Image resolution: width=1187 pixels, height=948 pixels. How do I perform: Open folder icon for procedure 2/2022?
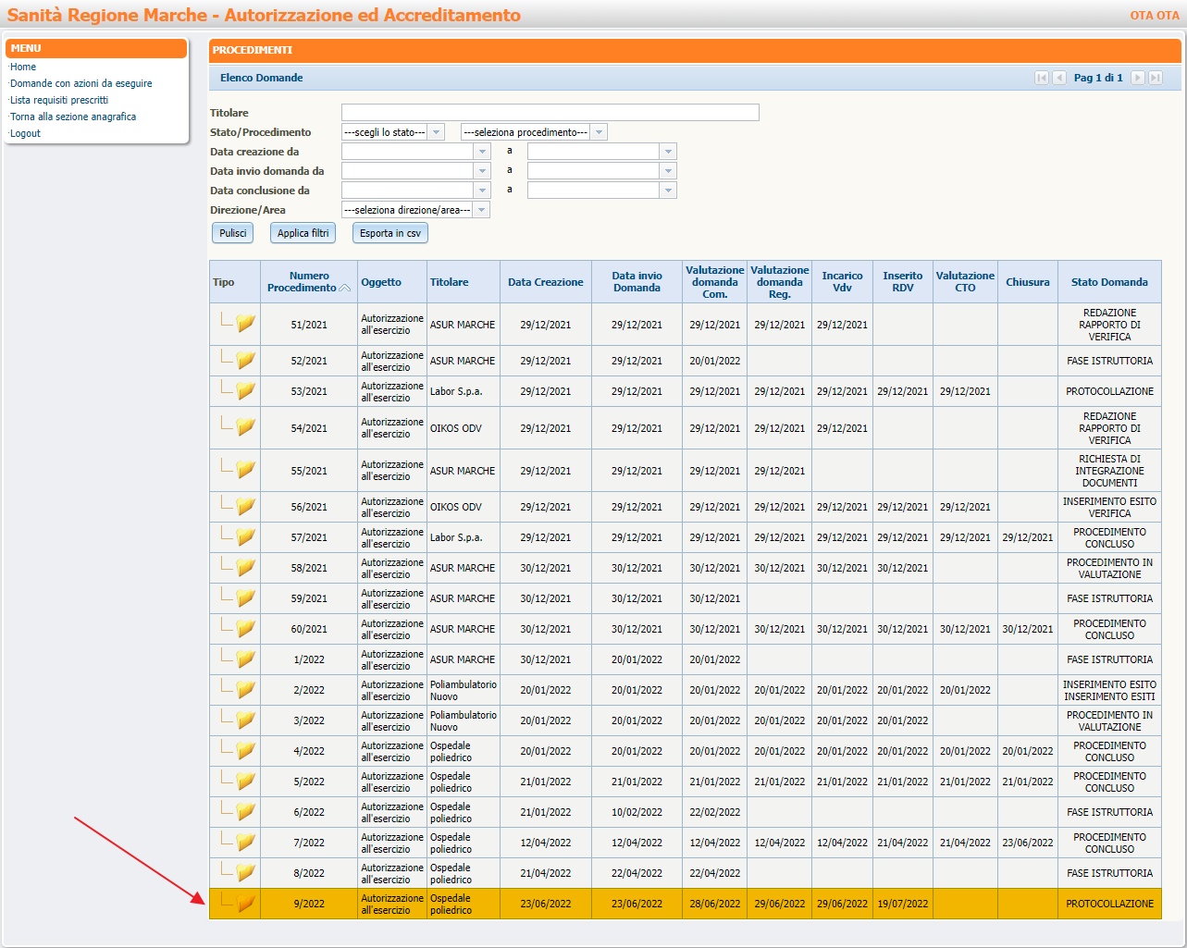[245, 690]
